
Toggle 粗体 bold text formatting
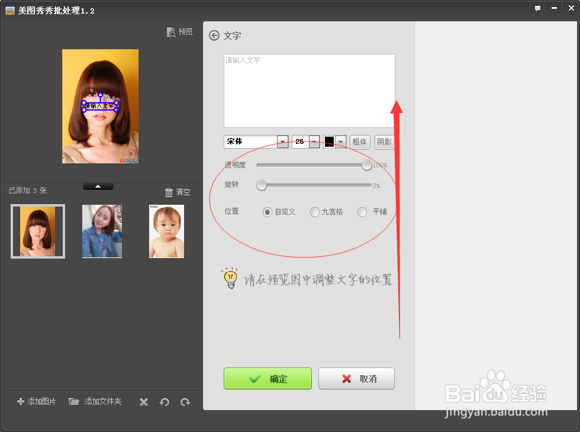coord(359,141)
